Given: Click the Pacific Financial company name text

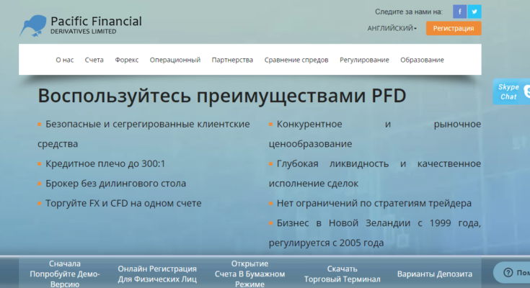Looking at the screenshot, I should [97, 22].
